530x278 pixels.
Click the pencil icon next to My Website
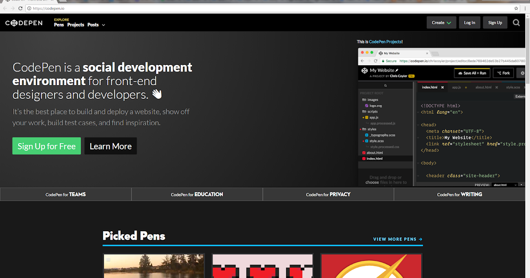pos(397,70)
